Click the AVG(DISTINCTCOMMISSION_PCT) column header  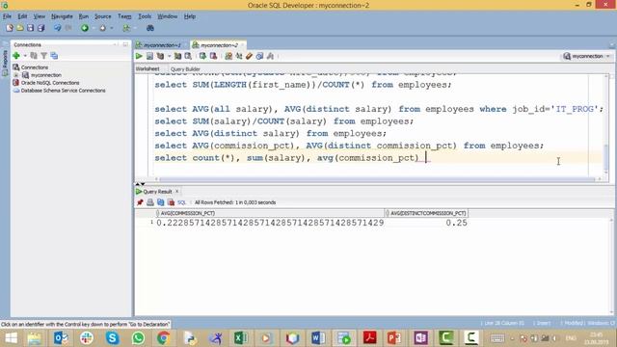[x=426, y=213]
